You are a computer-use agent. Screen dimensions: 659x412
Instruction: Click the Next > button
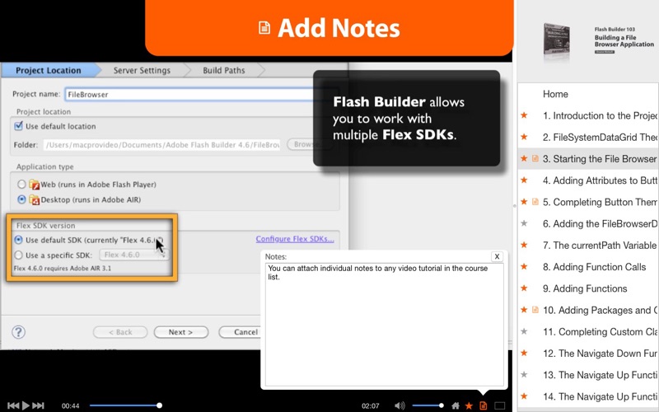pyautogui.click(x=180, y=332)
